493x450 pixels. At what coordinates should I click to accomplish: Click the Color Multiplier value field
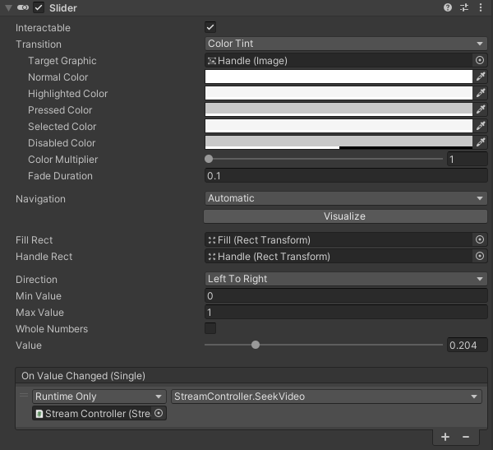pyautogui.click(x=468, y=159)
